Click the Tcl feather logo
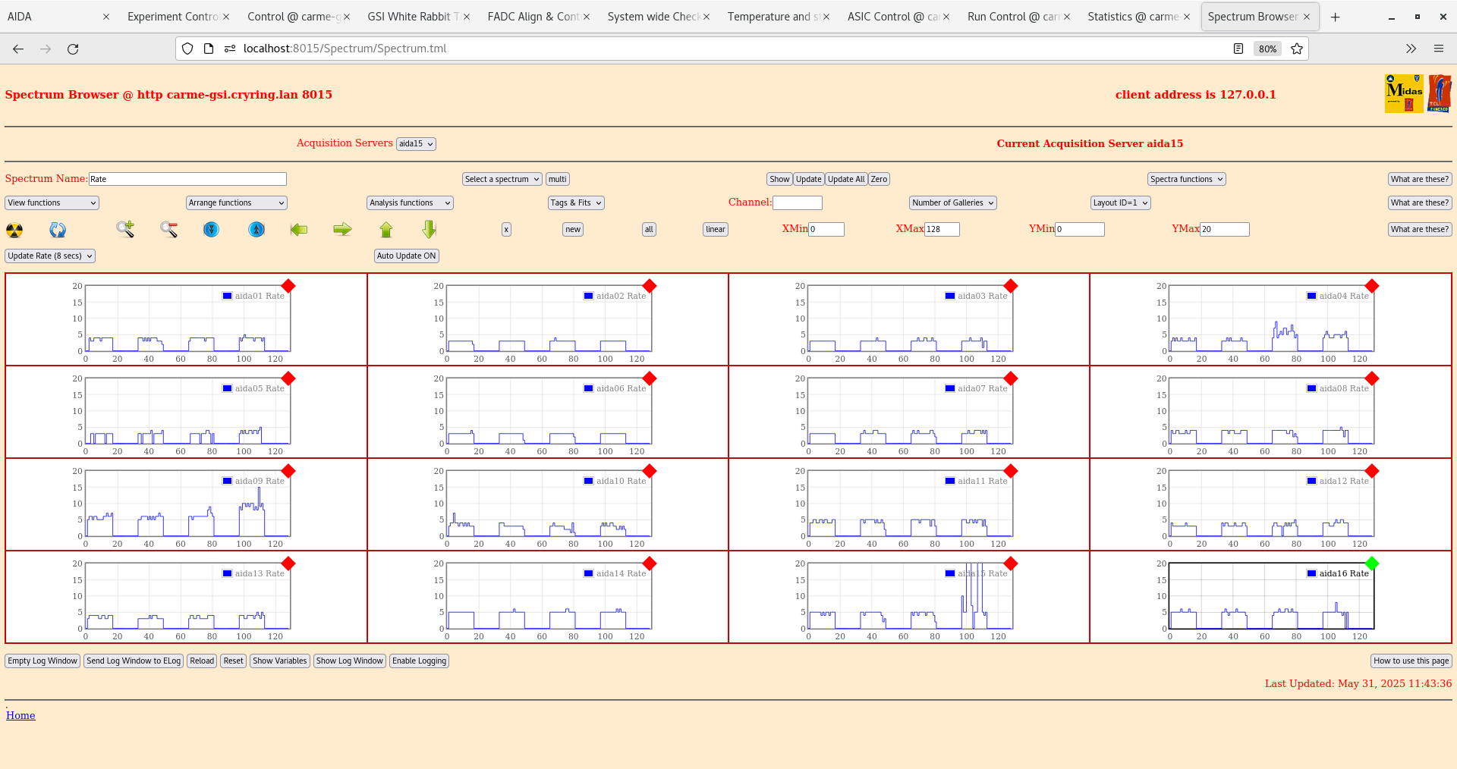This screenshot has height=769, width=1457. 1440,93
